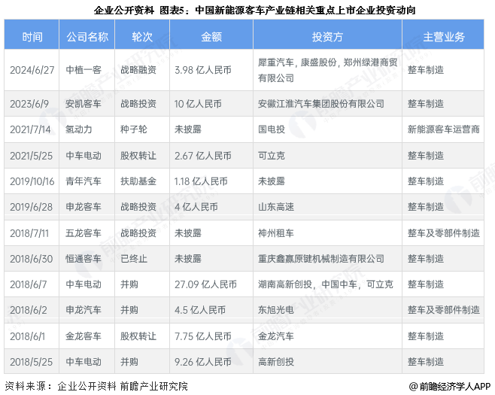Click the 投资方 column header
This screenshot has width=495, height=395.
(x=327, y=35)
